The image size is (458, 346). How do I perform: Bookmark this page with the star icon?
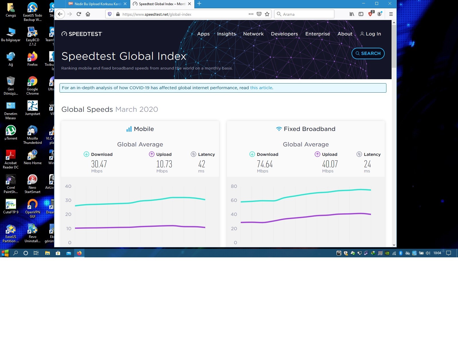point(267,14)
